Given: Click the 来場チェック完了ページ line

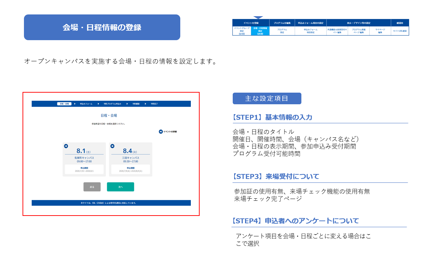Looking at the screenshot, I should 268,199.
